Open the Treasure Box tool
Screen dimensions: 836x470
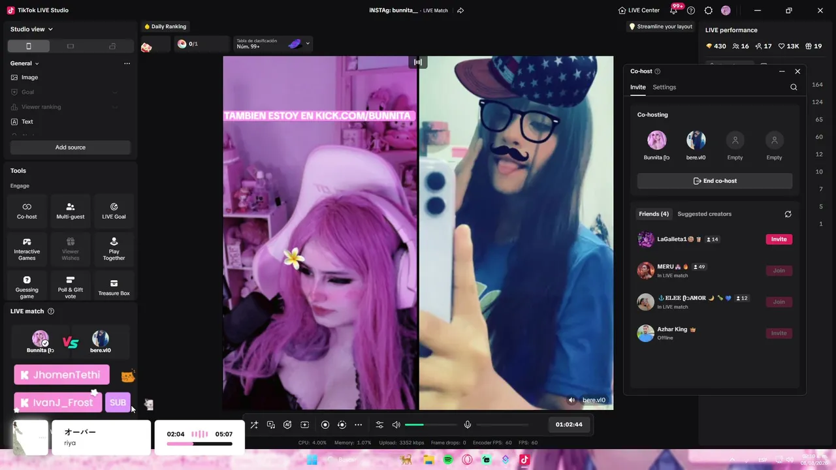[x=114, y=287]
